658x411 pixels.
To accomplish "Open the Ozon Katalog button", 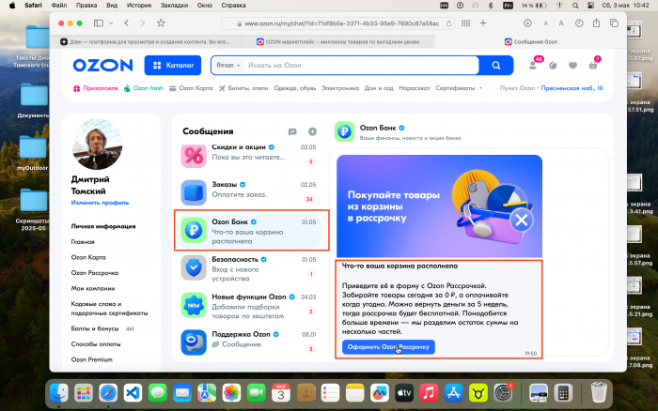I will coord(172,66).
